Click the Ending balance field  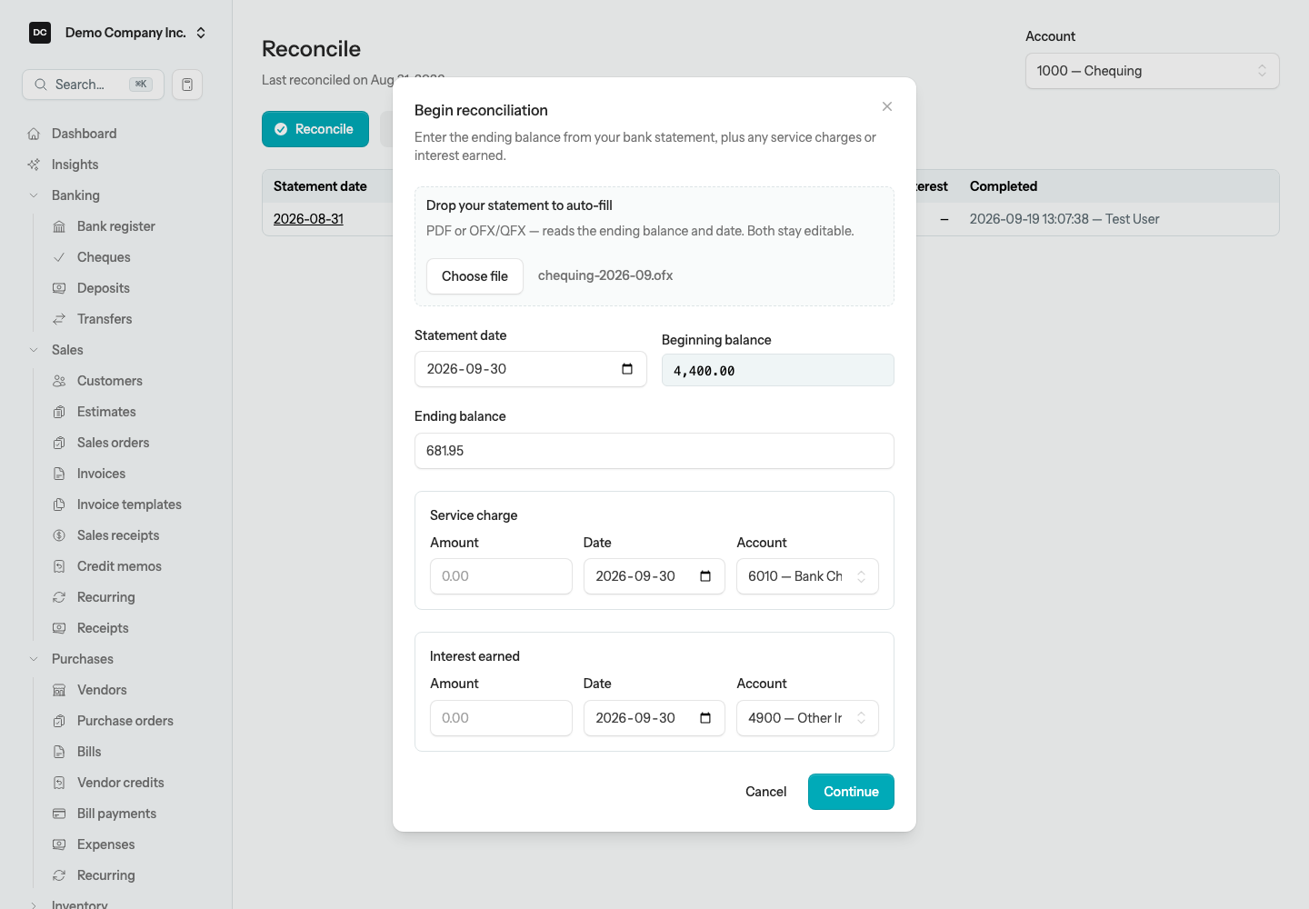pos(654,451)
